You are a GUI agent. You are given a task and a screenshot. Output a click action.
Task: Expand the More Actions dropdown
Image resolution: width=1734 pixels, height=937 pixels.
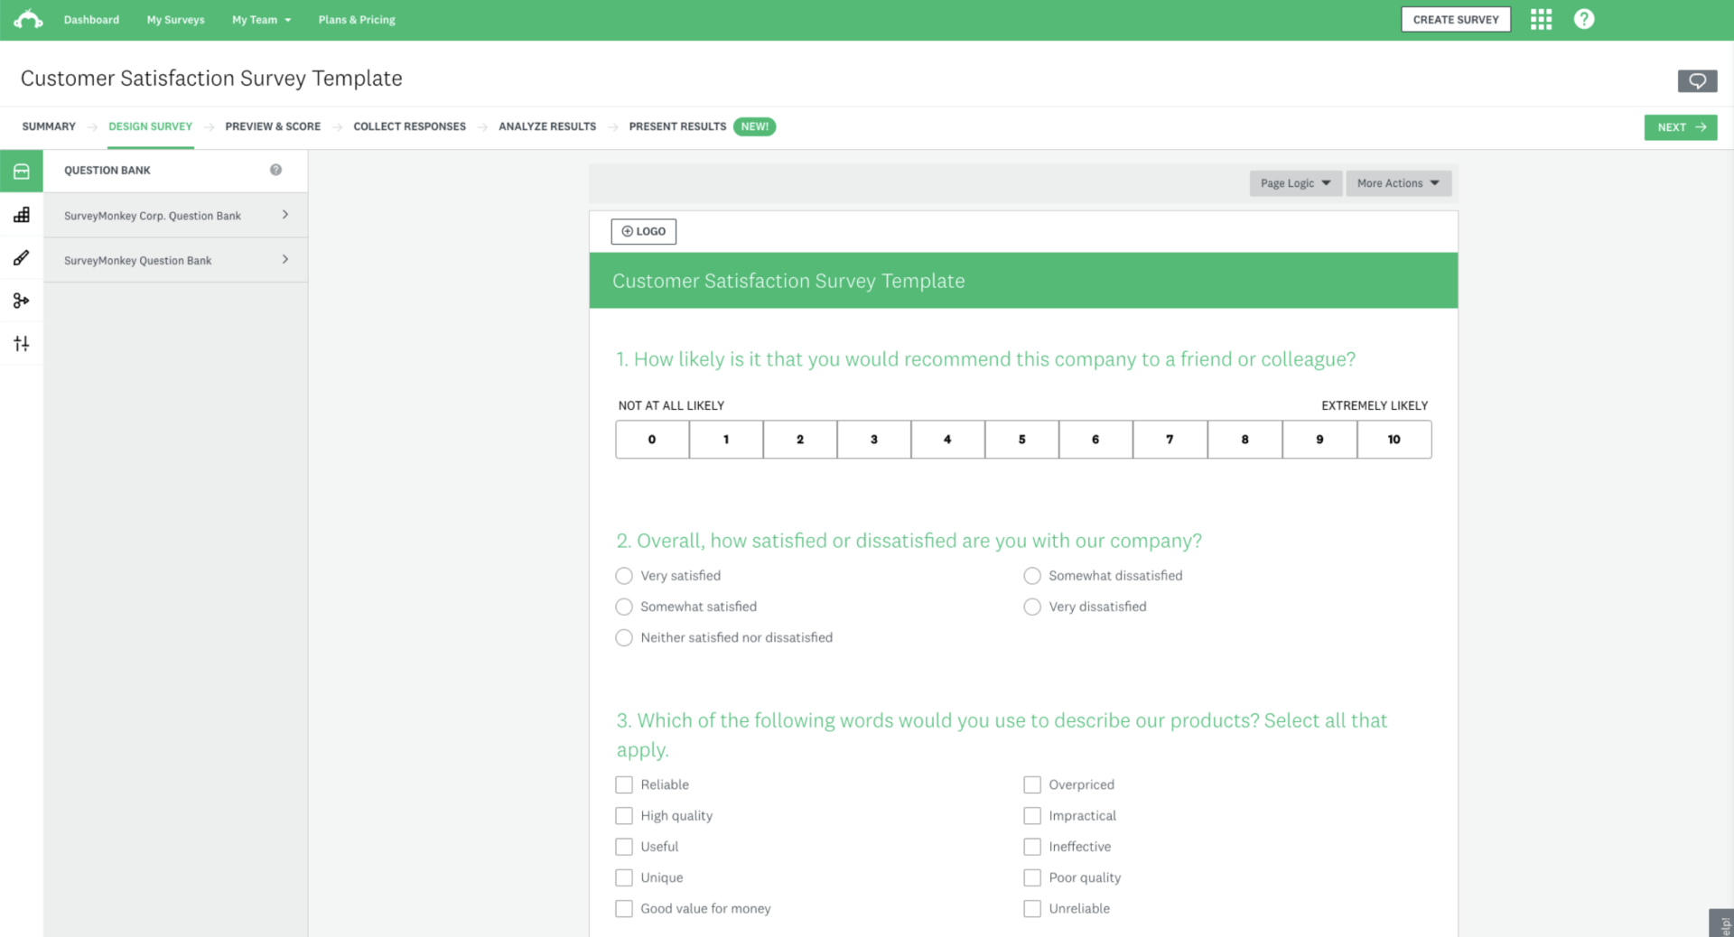[1398, 183]
